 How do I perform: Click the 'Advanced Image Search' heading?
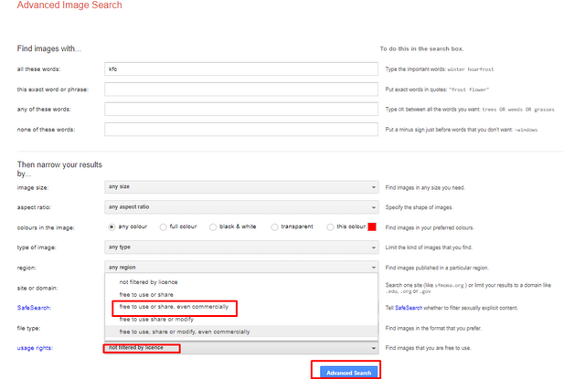69,5
